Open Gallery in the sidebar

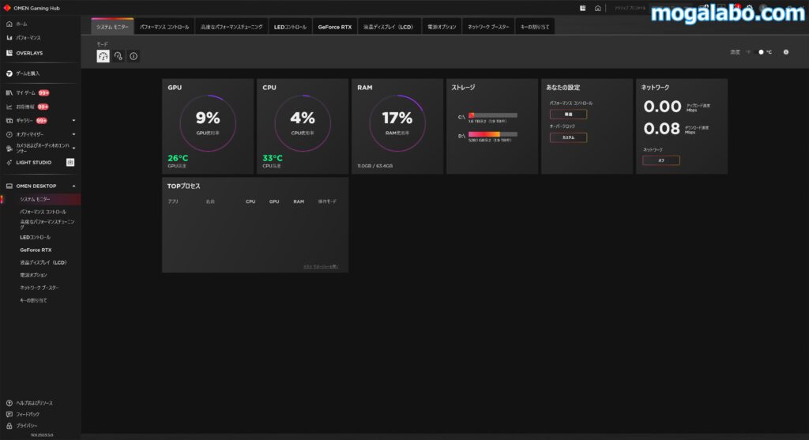point(26,121)
